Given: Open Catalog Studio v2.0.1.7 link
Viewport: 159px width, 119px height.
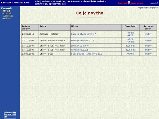Looking at the screenshot, I should (x=84, y=34).
